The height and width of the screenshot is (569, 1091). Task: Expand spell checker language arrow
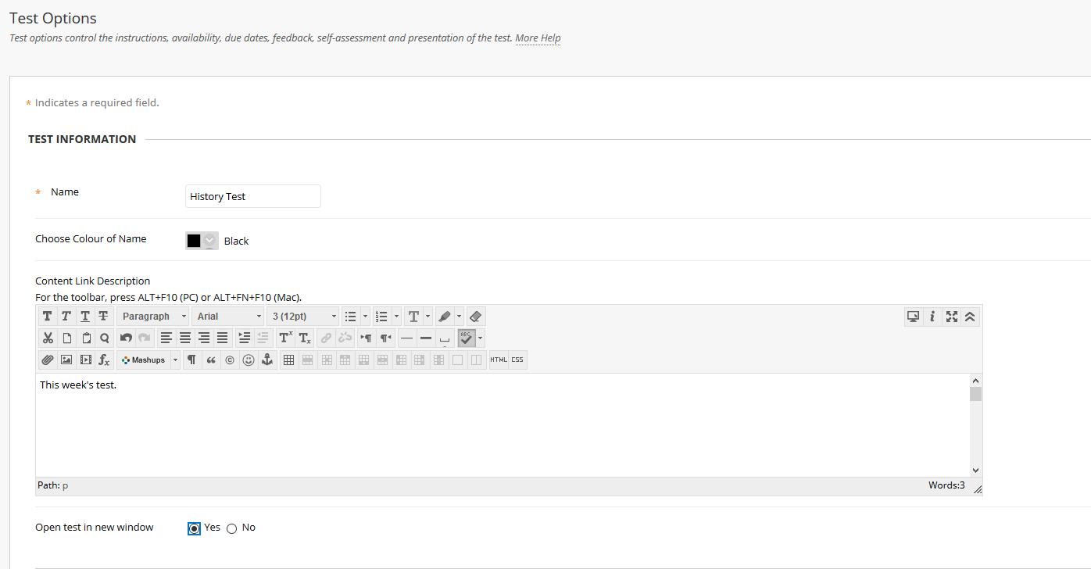pos(480,338)
